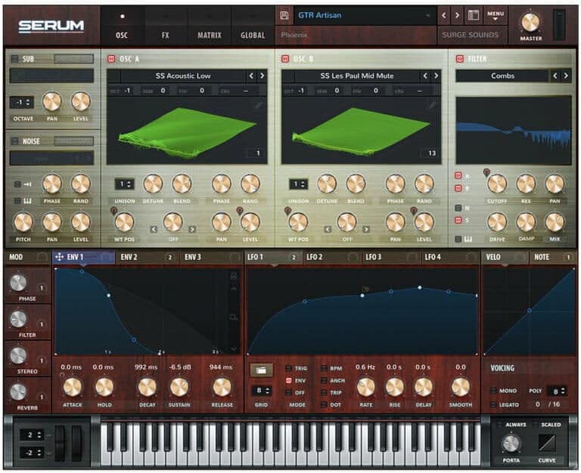
Task: Click the Filter Mix knob
Action: click(555, 222)
